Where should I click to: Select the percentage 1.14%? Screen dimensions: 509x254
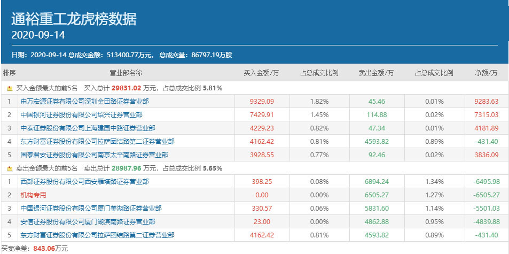click(x=434, y=208)
